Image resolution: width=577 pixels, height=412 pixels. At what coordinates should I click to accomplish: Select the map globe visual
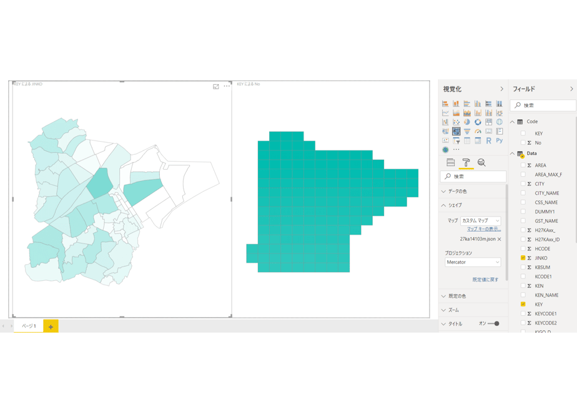pos(500,122)
